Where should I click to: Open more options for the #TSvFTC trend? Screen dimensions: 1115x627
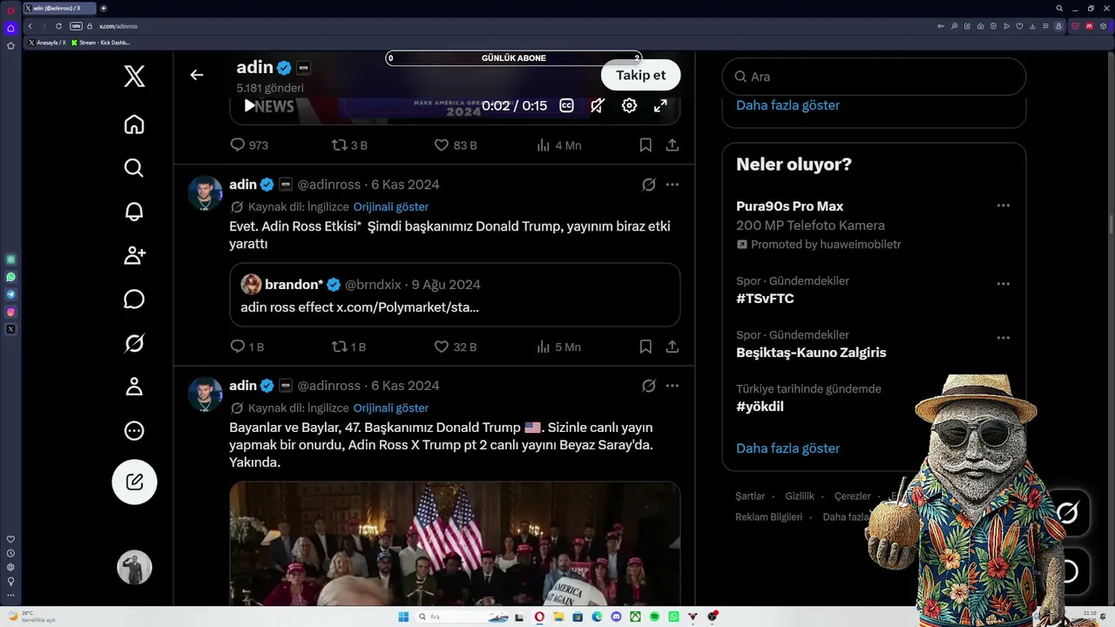pos(1003,285)
